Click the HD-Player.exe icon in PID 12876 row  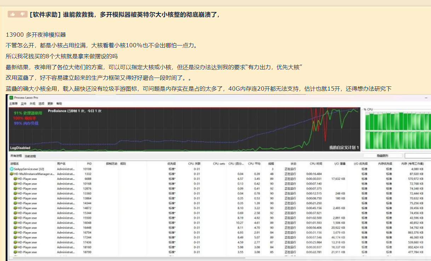click(x=16, y=189)
